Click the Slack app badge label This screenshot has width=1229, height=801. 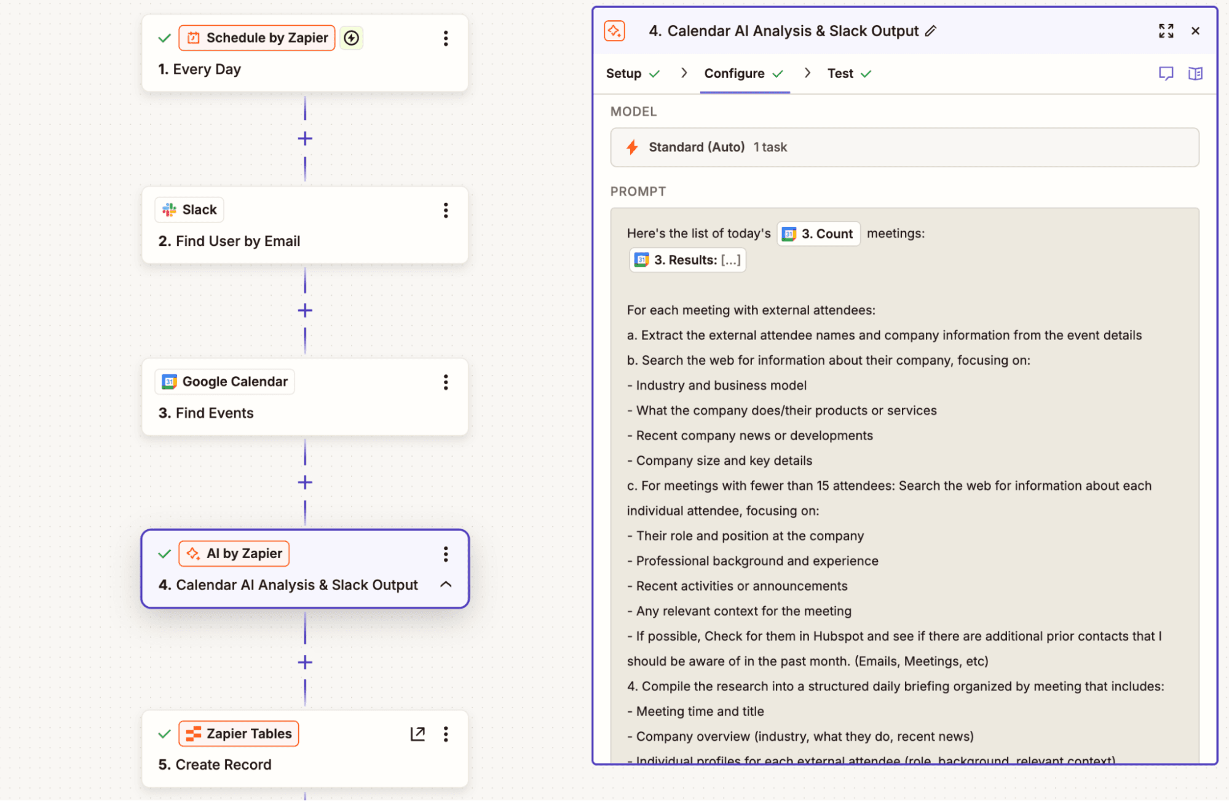(189, 210)
